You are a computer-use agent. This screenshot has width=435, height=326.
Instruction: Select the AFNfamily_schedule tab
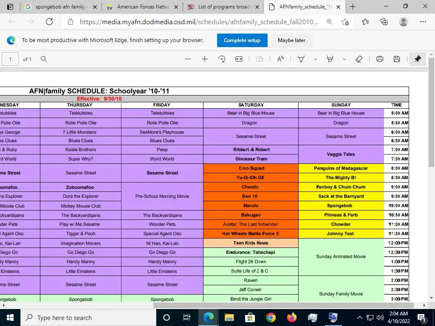[305, 7]
